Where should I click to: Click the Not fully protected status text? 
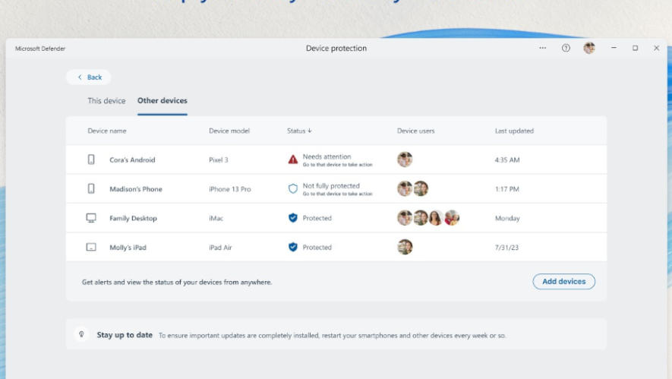(331, 185)
